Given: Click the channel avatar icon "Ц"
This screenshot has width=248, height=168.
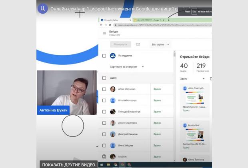Looking at the screenshot, I should click(x=43, y=8).
